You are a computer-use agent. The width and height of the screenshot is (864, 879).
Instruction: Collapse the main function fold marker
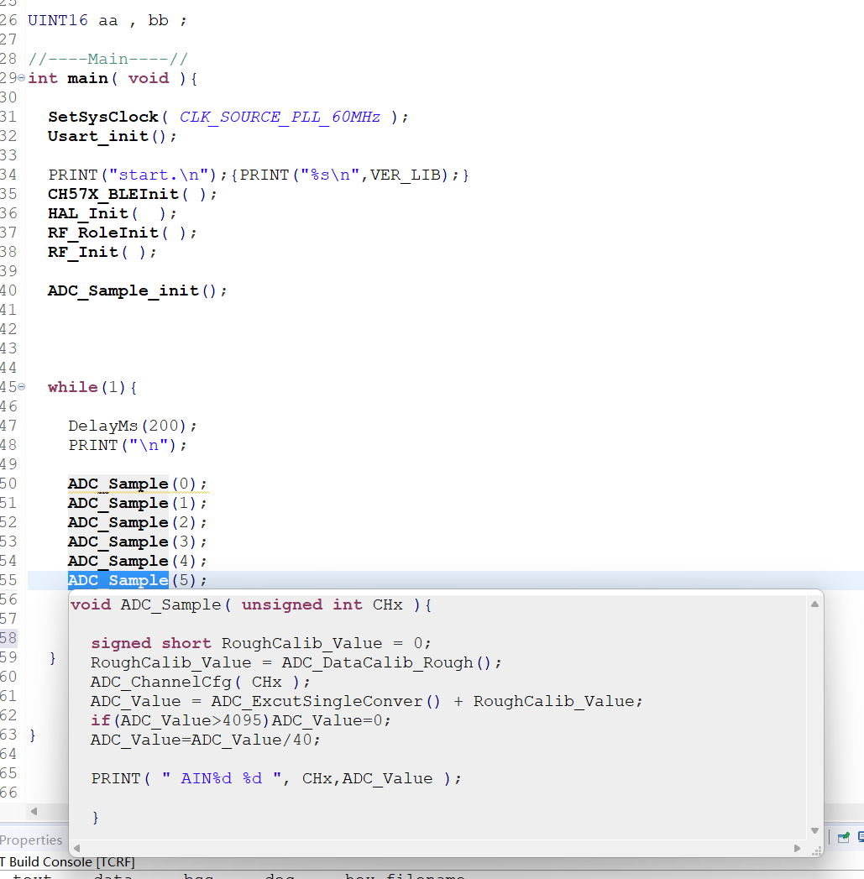[21, 78]
